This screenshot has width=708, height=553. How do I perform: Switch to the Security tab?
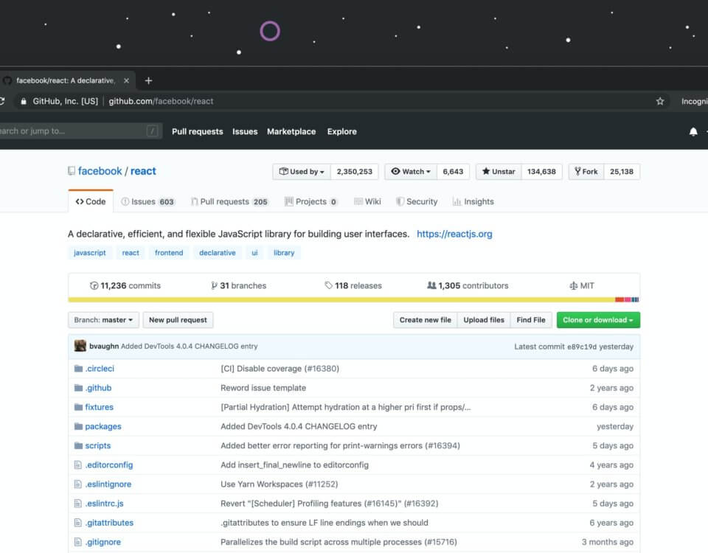pos(417,202)
